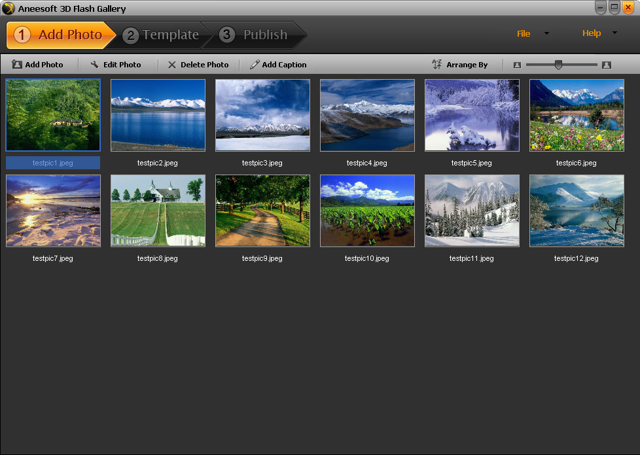640x455 pixels.
Task: Expand the Help menu dropdown arrow
Action: pos(614,33)
